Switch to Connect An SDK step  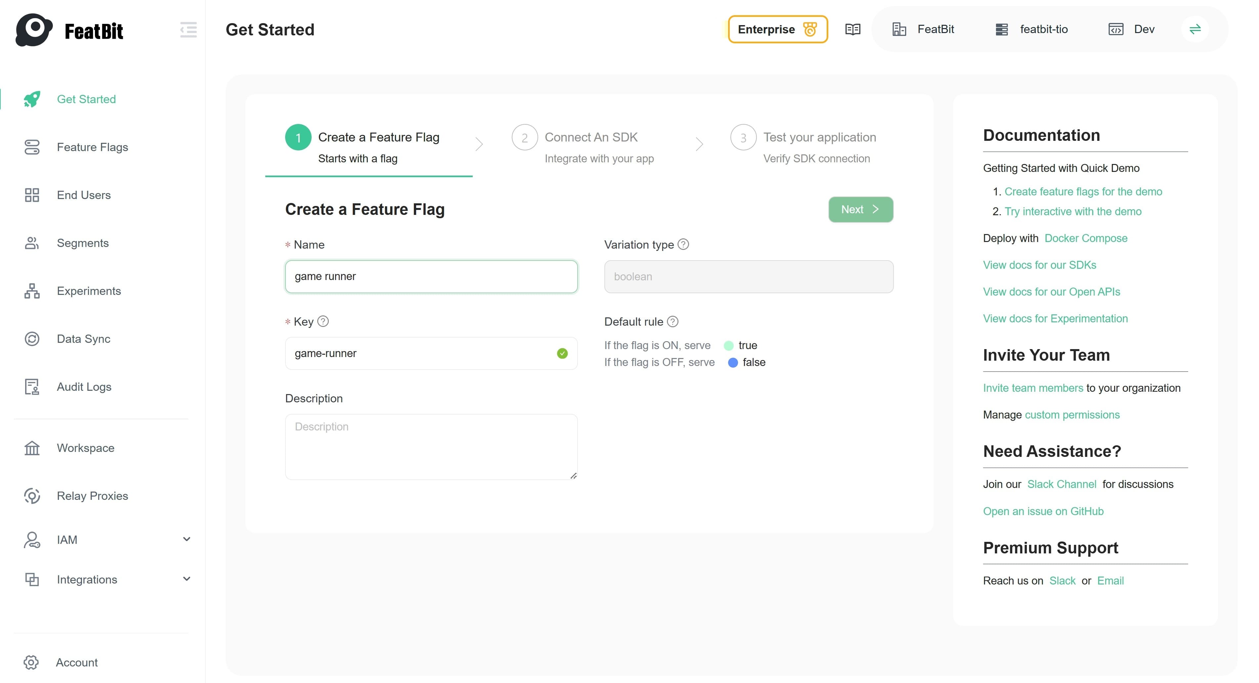(590, 138)
